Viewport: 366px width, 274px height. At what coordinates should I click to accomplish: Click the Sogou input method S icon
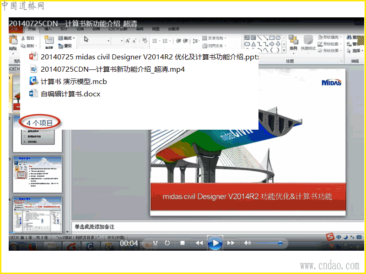tap(330, 237)
